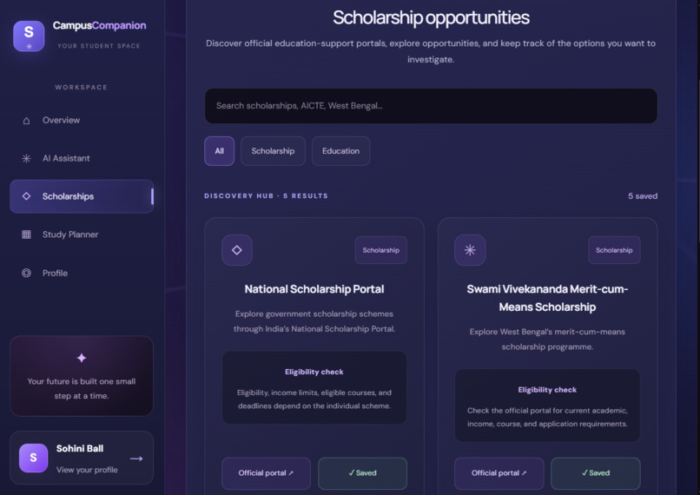This screenshot has width=700, height=495.
Task: Click the 'WORKSPACE' section label
Action: (x=82, y=88)
